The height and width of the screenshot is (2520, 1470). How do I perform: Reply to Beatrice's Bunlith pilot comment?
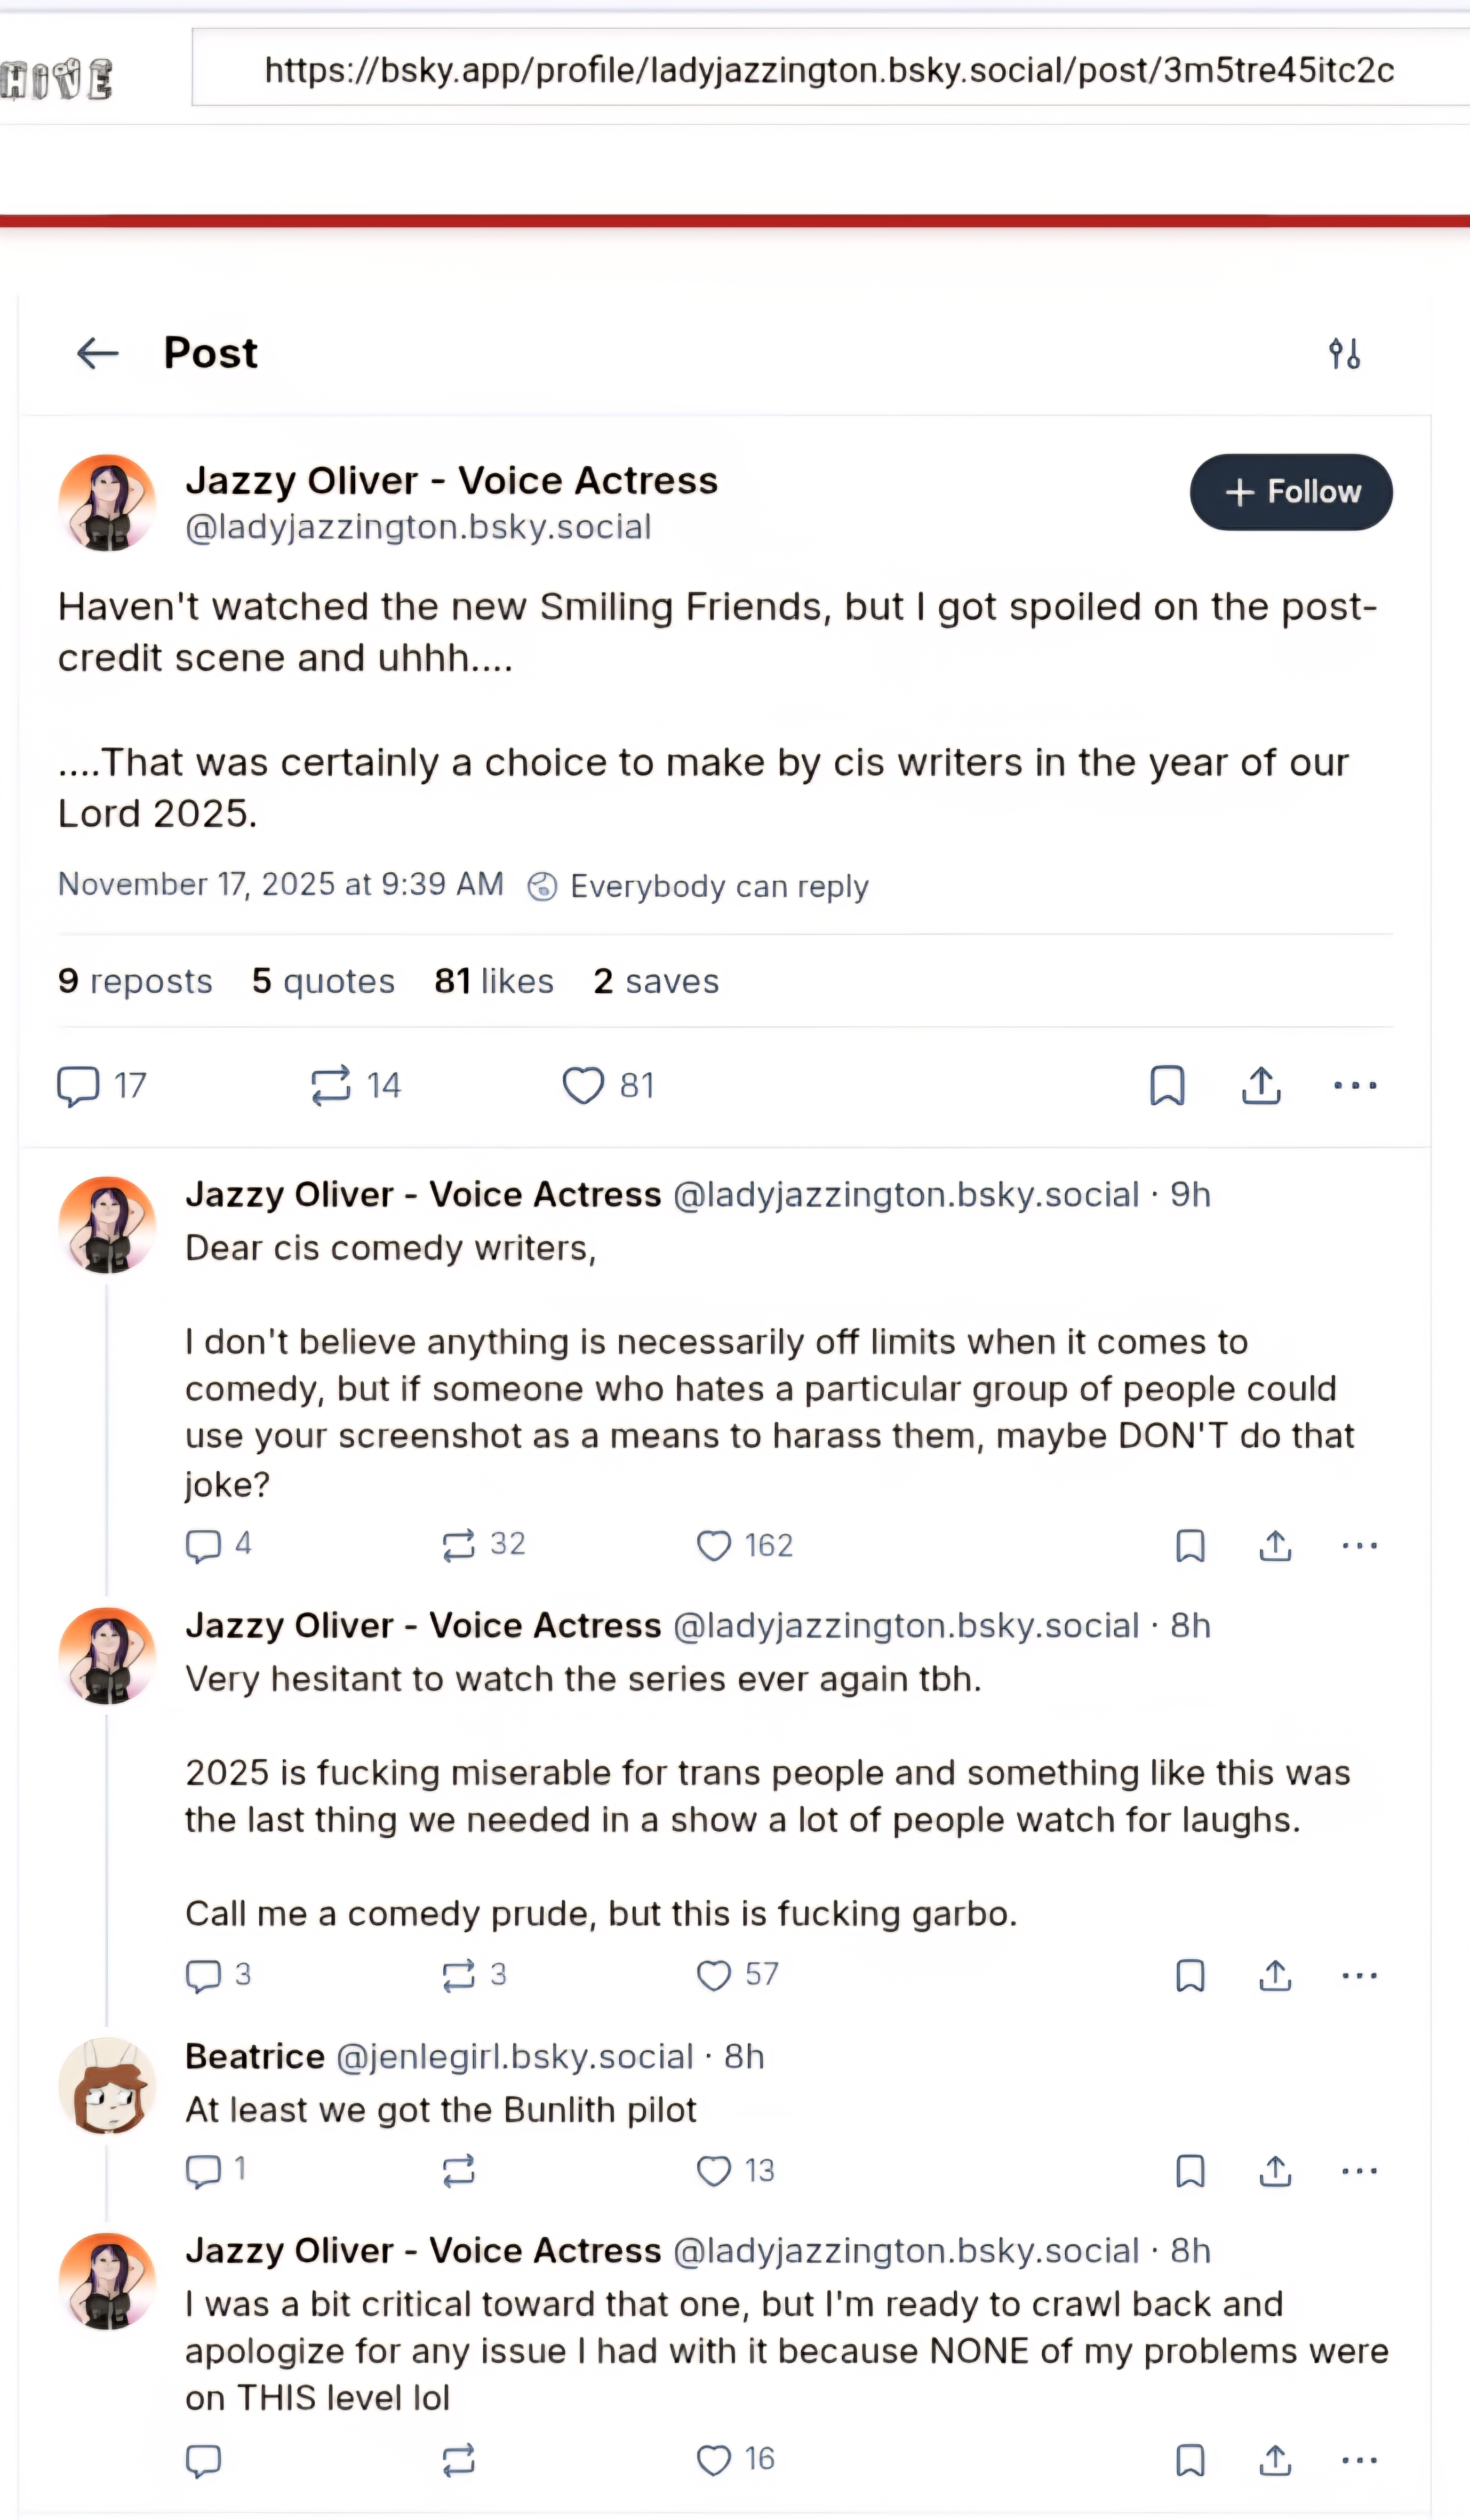(203, 2171)
